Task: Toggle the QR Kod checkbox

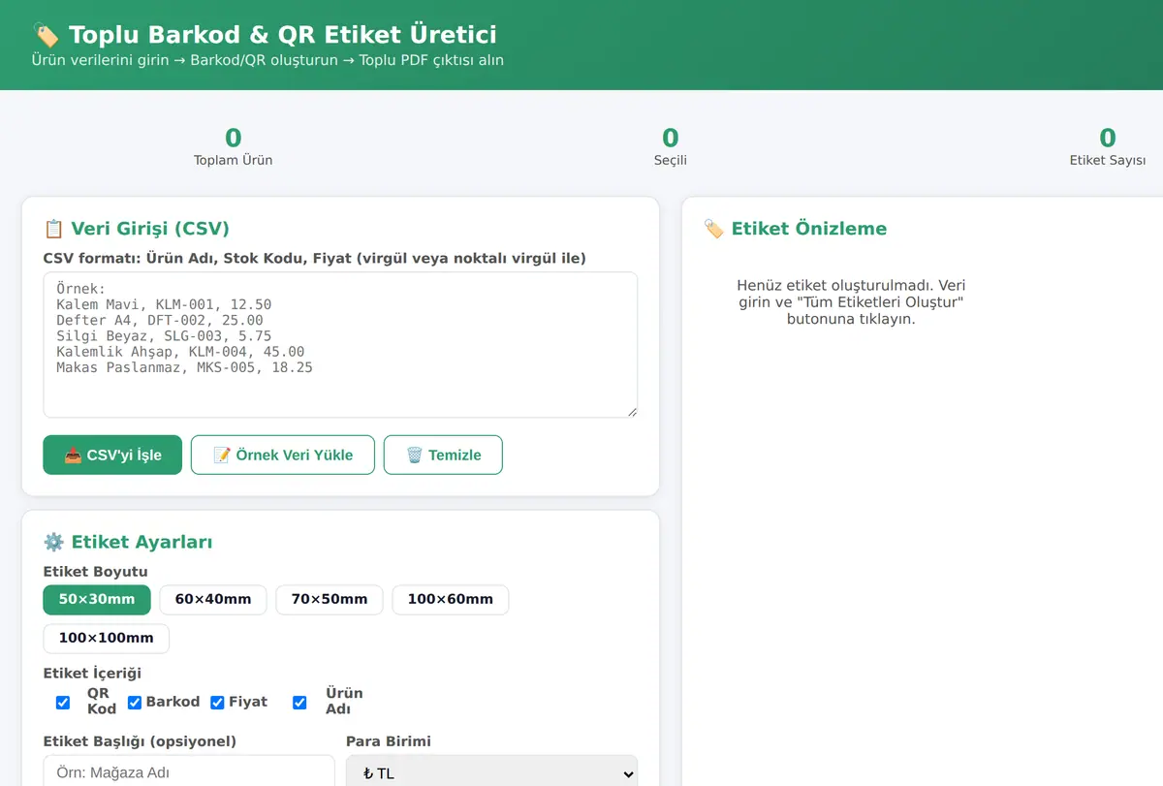Action: click(63, 703)
